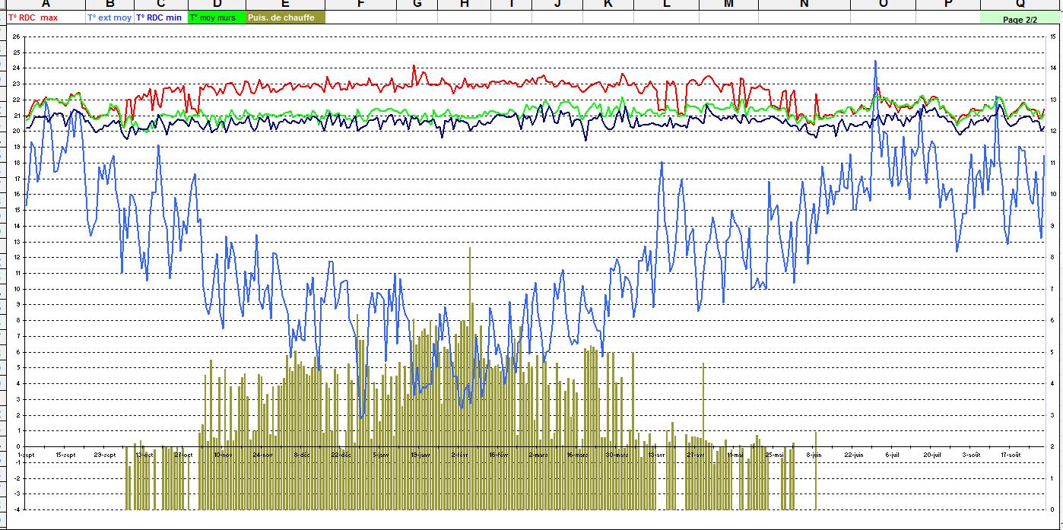This screenshot has height=530, width=1063.
Task: Click the '1-sept' date axis label
Action: coord(26,455)
